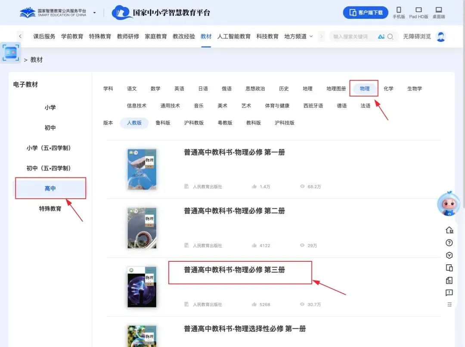465x347 pixels.
Task: Select the 鲁科版 edition filter
Action: pos(163,123)
